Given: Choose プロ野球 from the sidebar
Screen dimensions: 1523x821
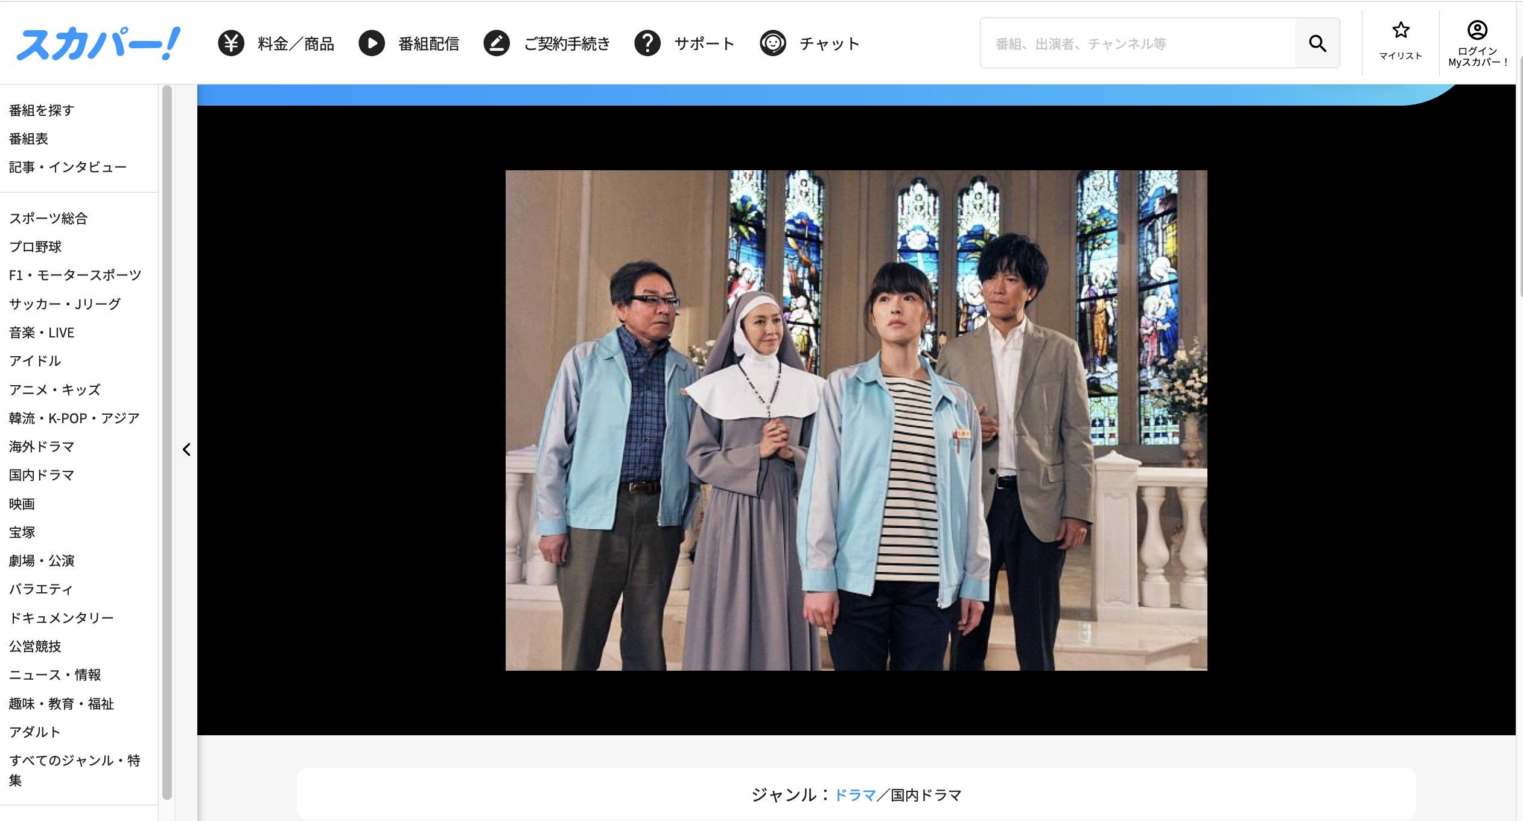Looking at the screenshot, I should click(35, 247).
